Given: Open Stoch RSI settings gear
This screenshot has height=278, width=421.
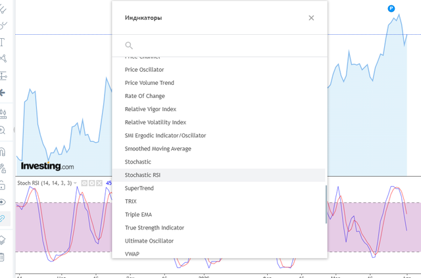Looking at the screenshot, I should 92,183.
